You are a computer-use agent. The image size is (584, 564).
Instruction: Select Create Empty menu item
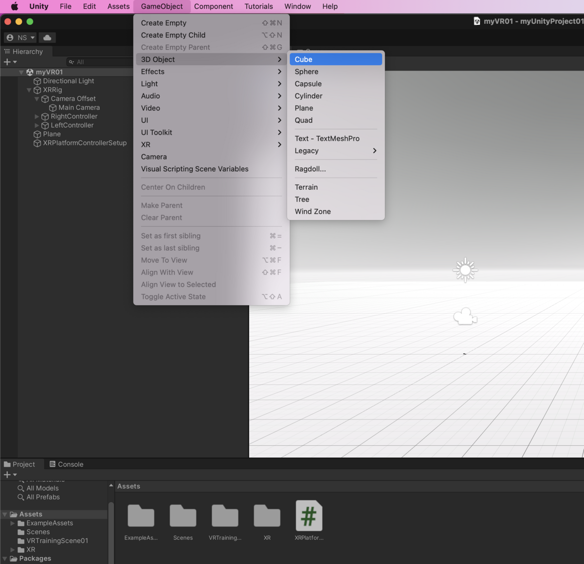click(211, 23)
